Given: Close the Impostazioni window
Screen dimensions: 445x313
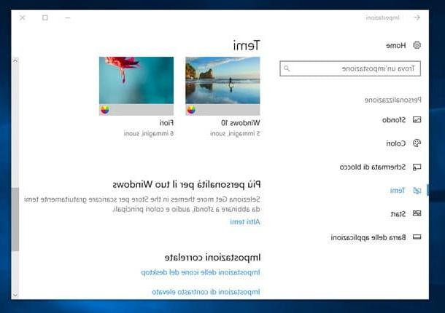Looking at the screenshot, I should 23,18.
